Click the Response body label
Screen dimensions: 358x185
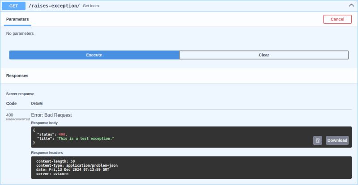coord(44,123)
